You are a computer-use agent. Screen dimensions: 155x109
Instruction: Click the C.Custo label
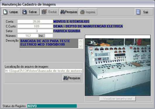(x=11, y=26)
